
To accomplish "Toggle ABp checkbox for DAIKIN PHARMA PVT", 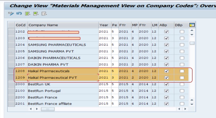I will pos(166,65).
